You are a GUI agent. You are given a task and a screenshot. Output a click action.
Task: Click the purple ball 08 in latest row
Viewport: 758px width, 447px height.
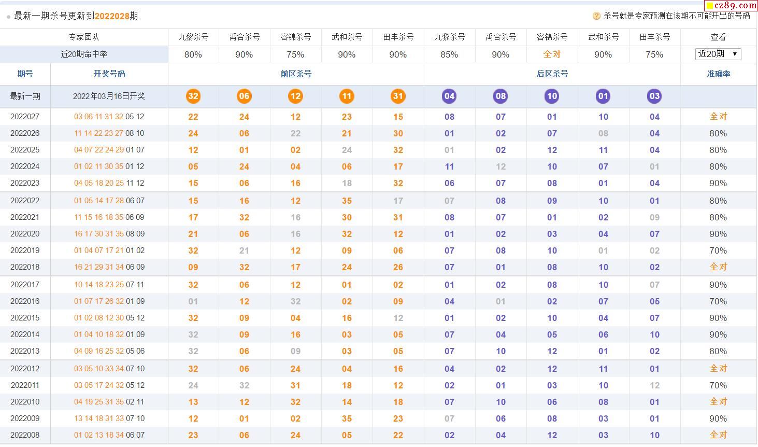click(500, 96)
